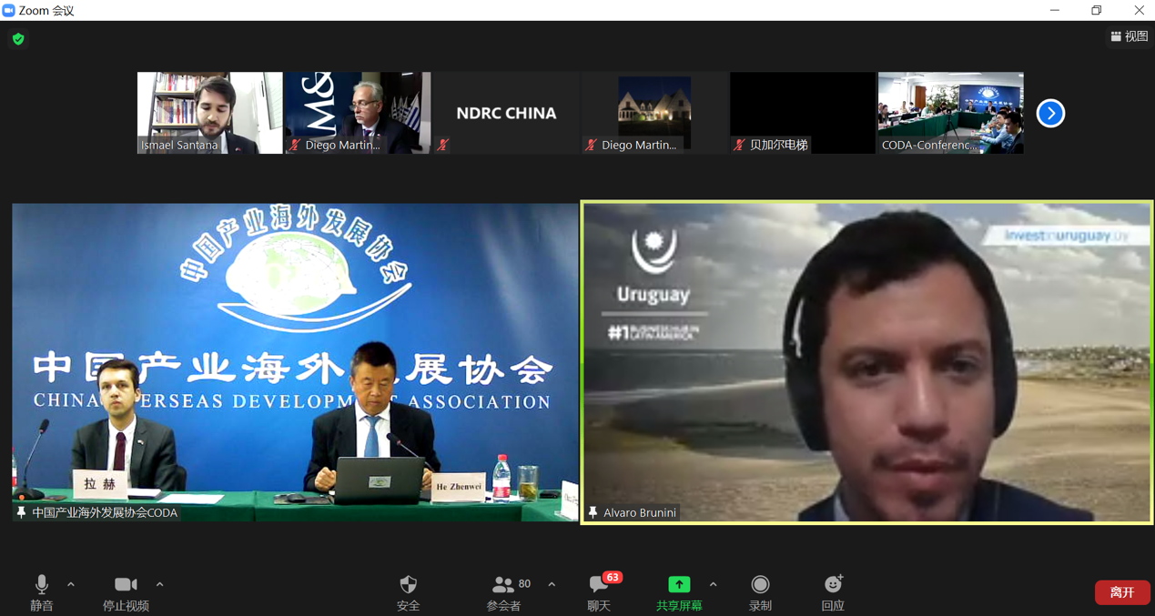Turn off camera with 停止视频
1155x616 pixels.
tap(126, 591)
